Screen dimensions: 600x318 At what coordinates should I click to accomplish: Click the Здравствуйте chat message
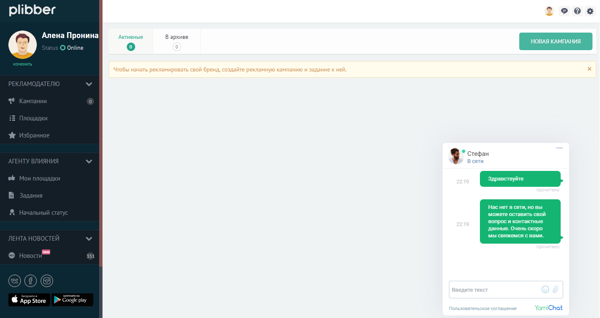(520, 179)
